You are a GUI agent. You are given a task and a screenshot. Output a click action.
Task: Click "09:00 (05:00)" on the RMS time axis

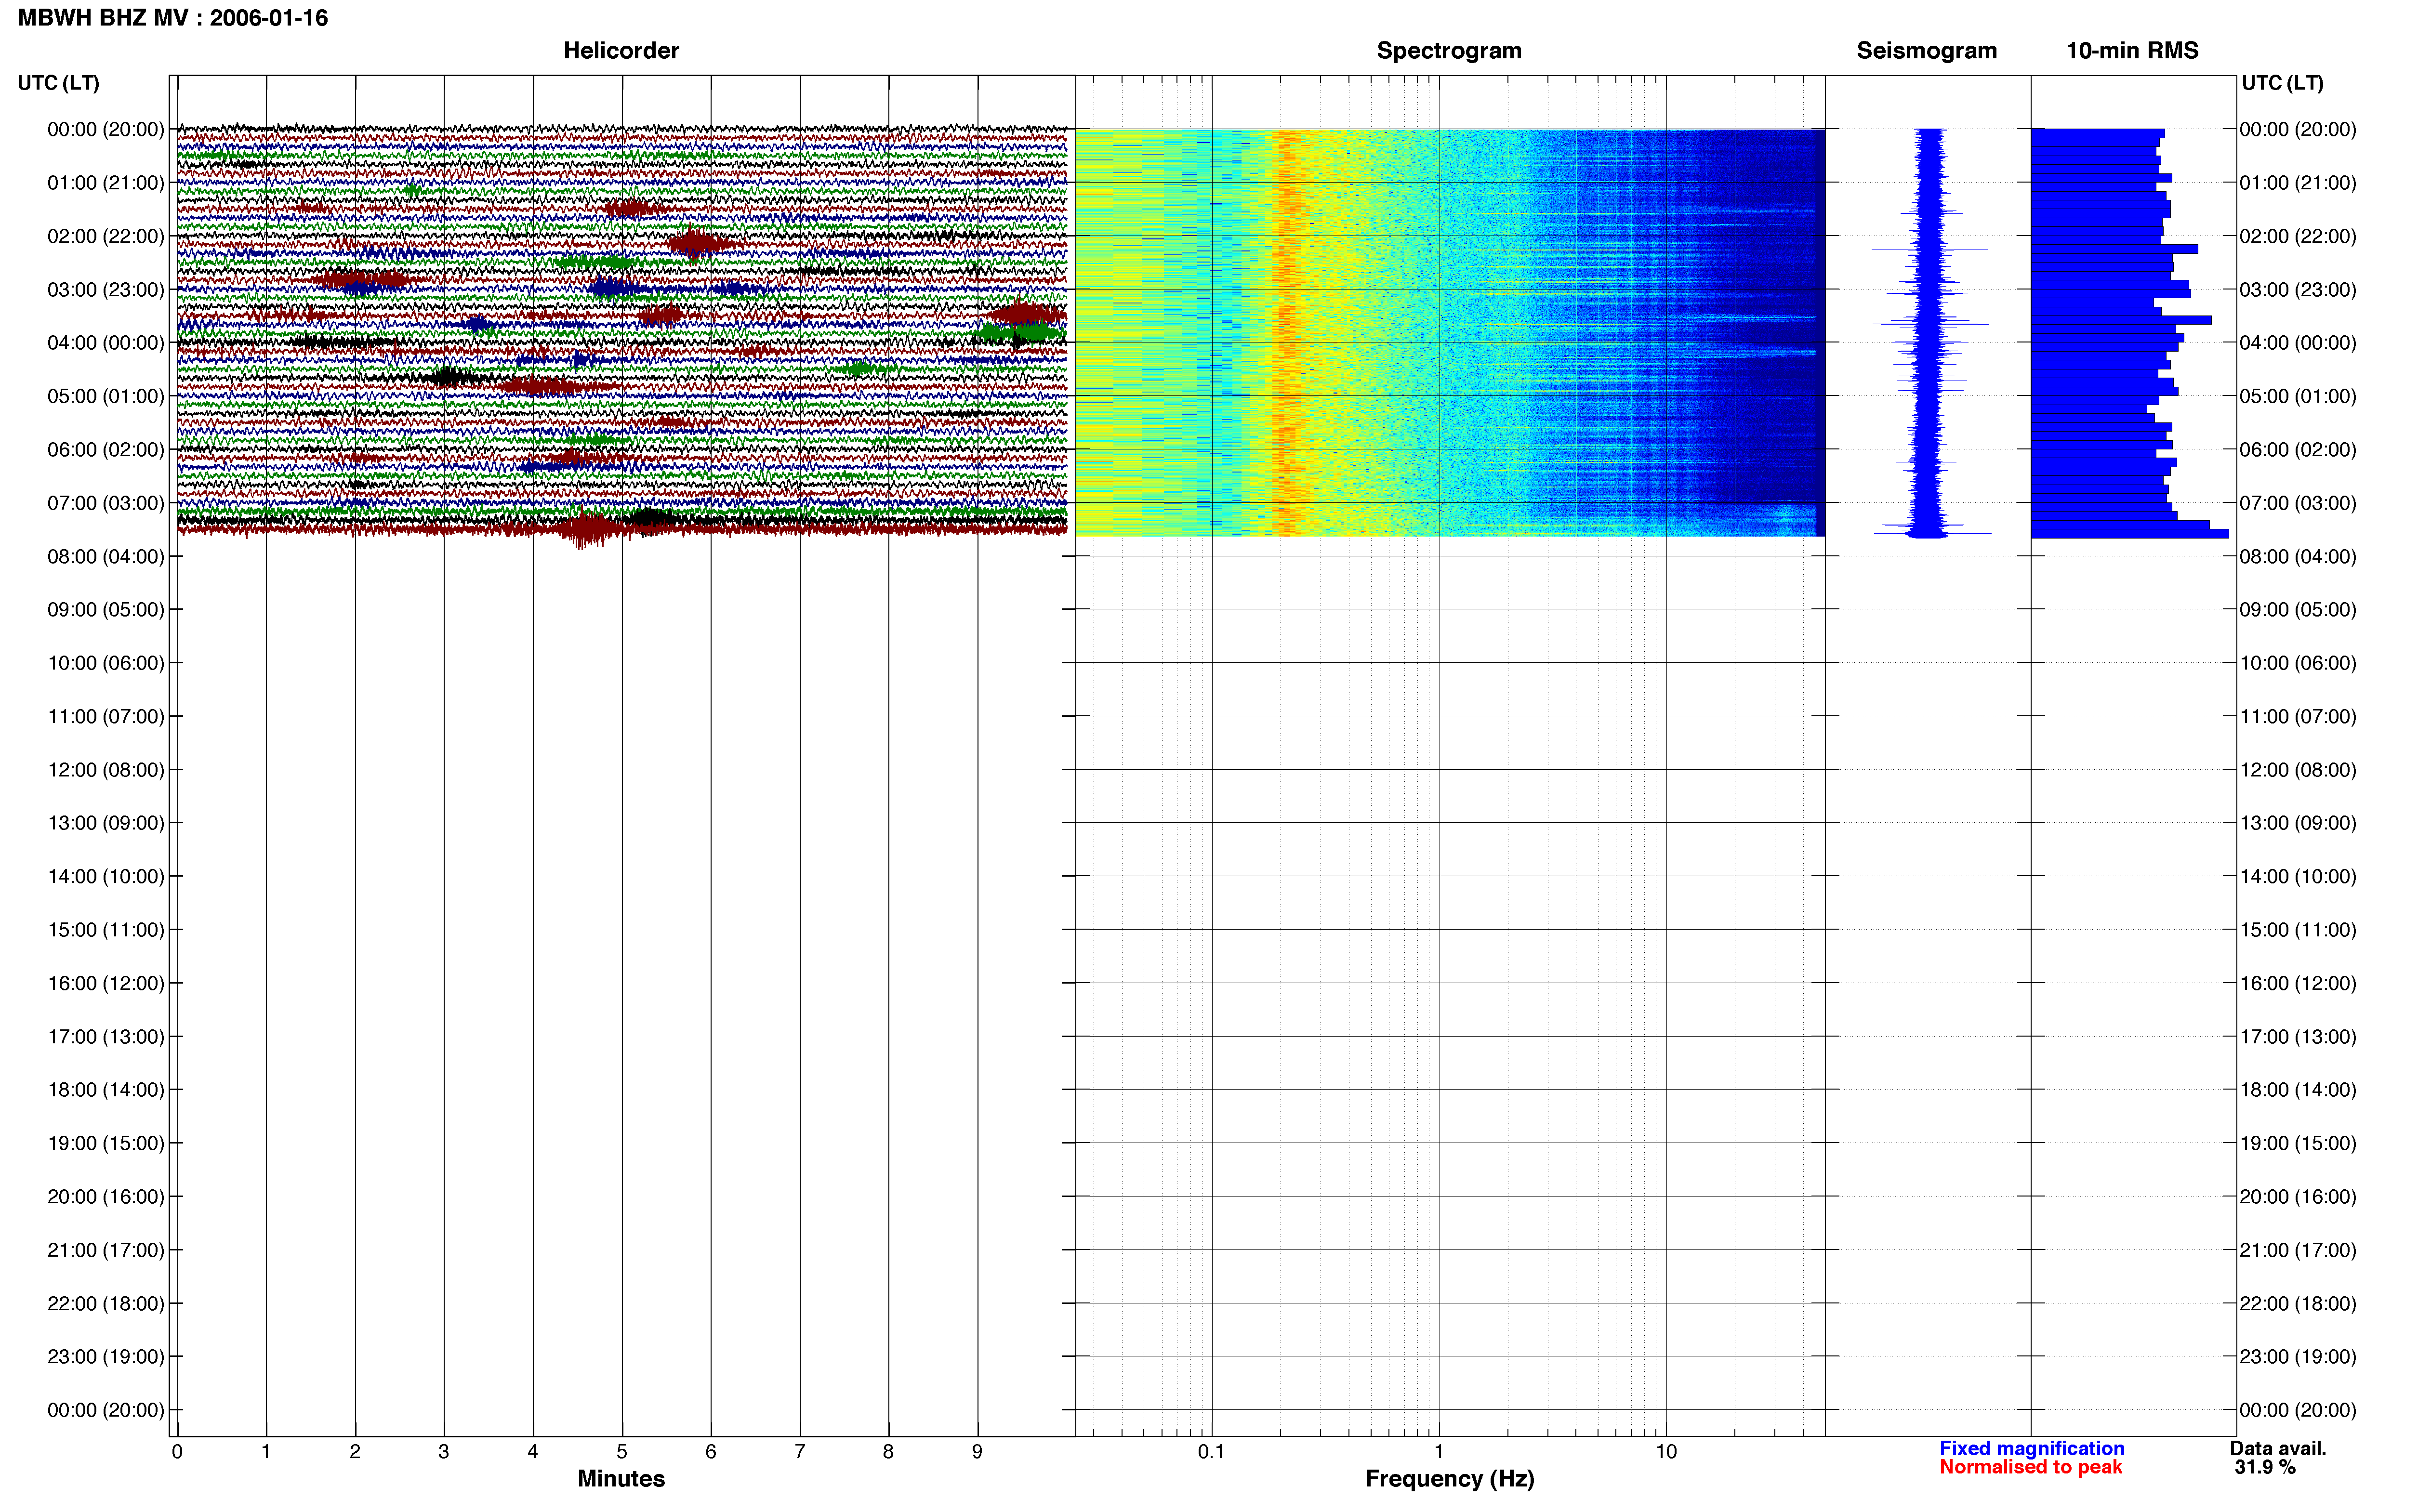[2297, 610]
